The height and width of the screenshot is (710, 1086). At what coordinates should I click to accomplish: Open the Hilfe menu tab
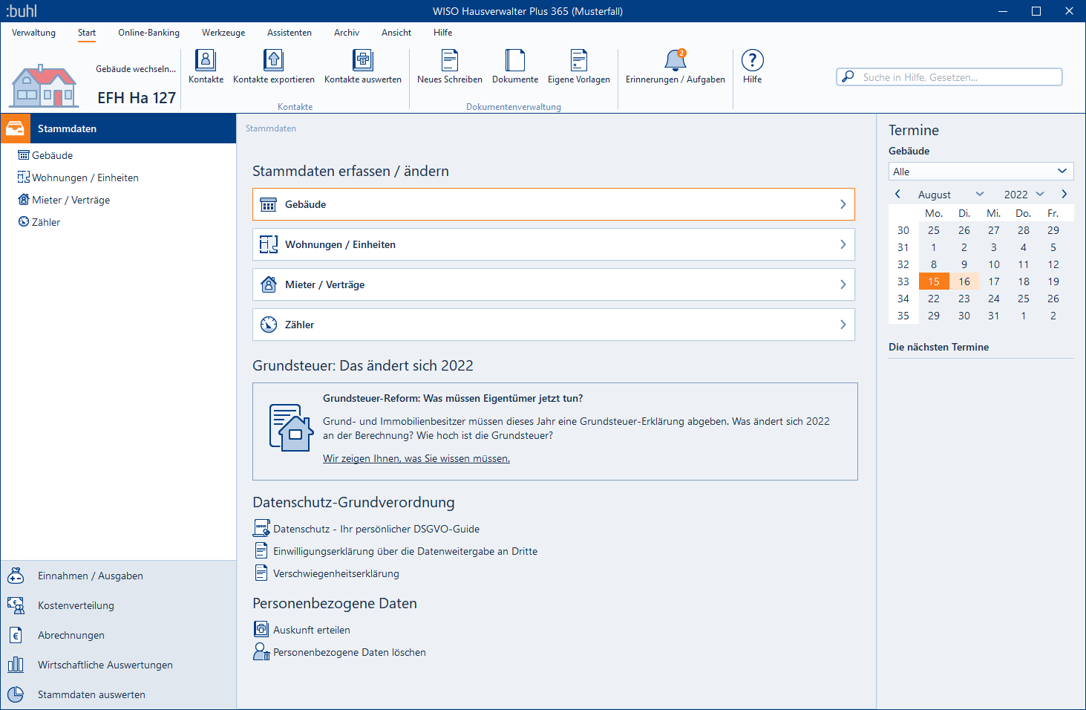[443, 33]
